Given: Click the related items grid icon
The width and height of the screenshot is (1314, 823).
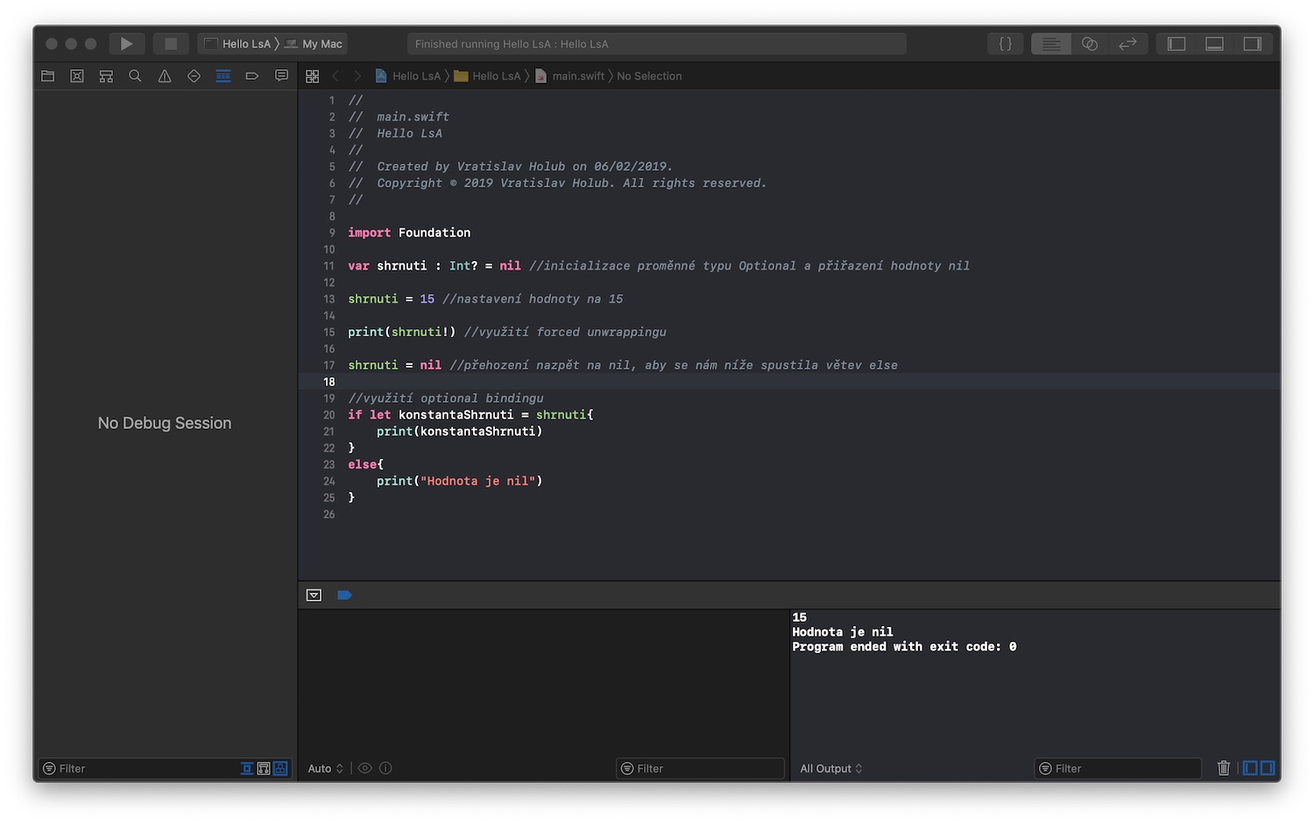Looking at the screenshot, I should [313, 76].
